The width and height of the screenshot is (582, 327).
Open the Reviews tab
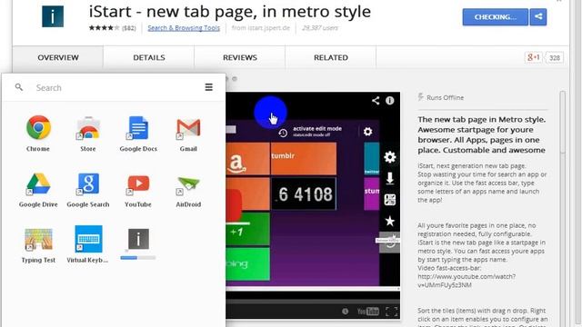click(x=240, y=57)
